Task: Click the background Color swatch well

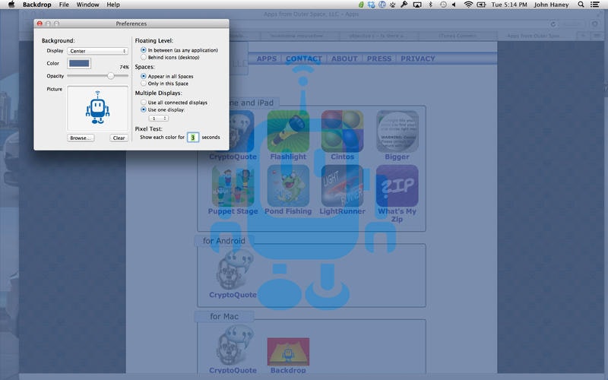Action: point(79,63)
